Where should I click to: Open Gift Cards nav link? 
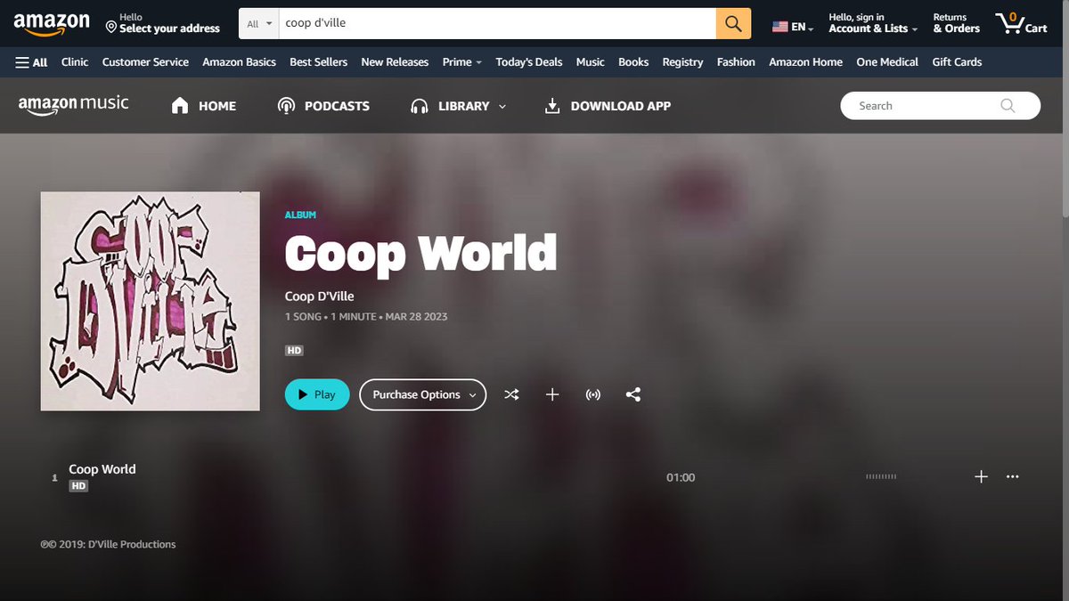coord(957,62)
